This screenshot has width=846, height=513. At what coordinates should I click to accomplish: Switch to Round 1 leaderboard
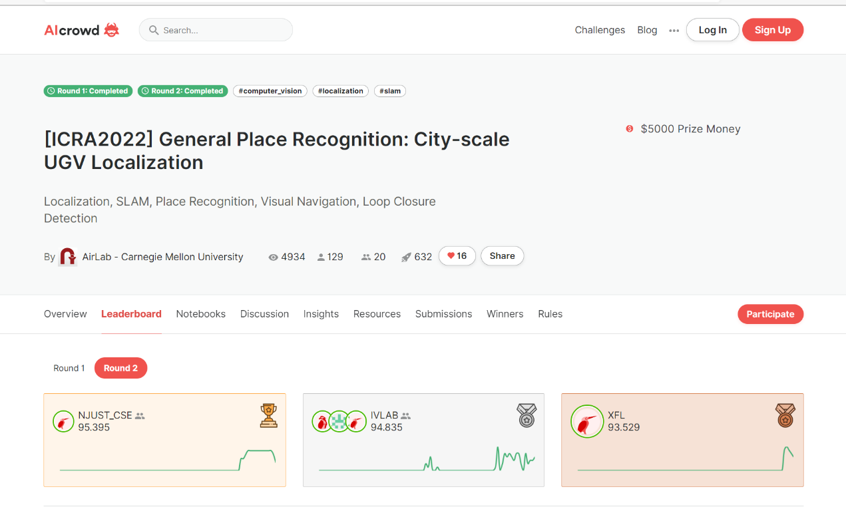point(69,368)
